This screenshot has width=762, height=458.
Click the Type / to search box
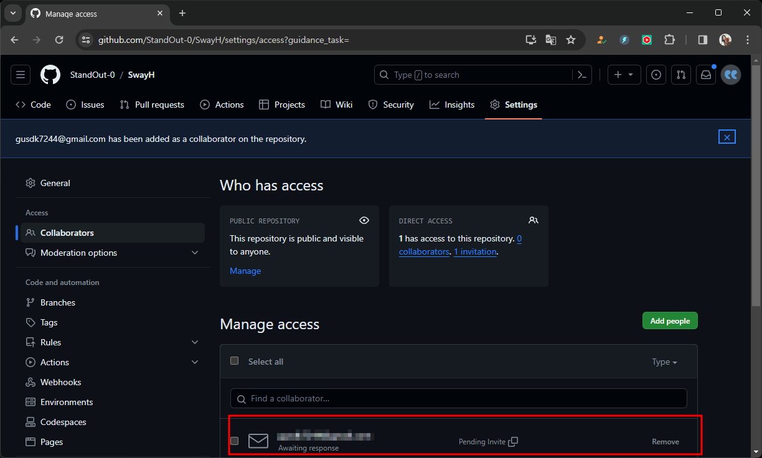[473, 75]
